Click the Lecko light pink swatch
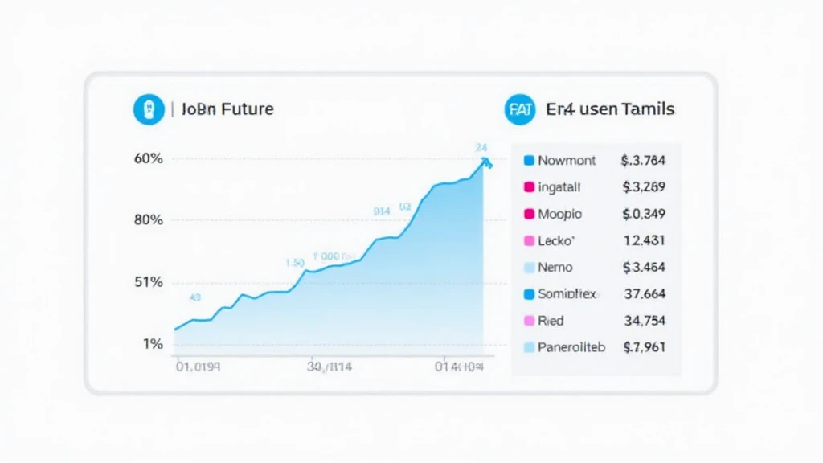This screenshot has width=823, height=463. click(x=529, y=240)
